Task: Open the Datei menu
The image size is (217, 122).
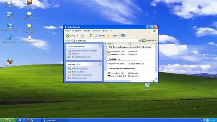Action: coord(67,31)
